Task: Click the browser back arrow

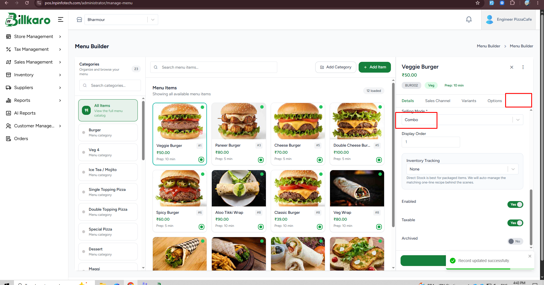Action: (x=7, y=3)
